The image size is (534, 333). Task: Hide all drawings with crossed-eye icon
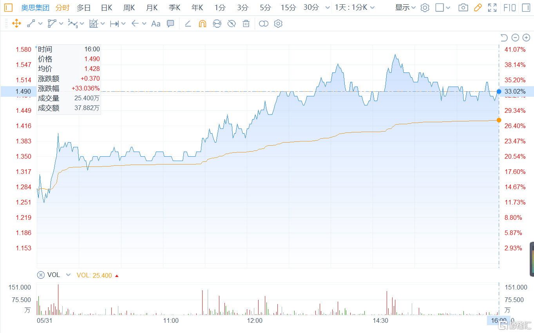point(232,24)
